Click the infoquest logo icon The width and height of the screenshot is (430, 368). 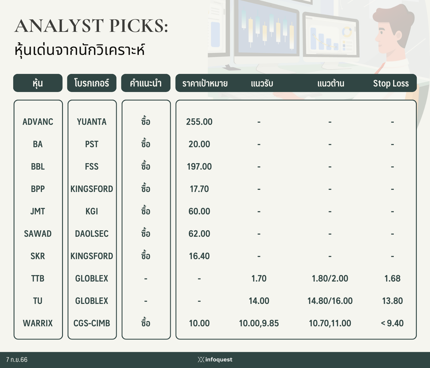coord(201,359)
